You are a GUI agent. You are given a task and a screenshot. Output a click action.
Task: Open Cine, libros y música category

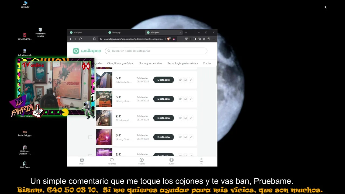(120, 63)
